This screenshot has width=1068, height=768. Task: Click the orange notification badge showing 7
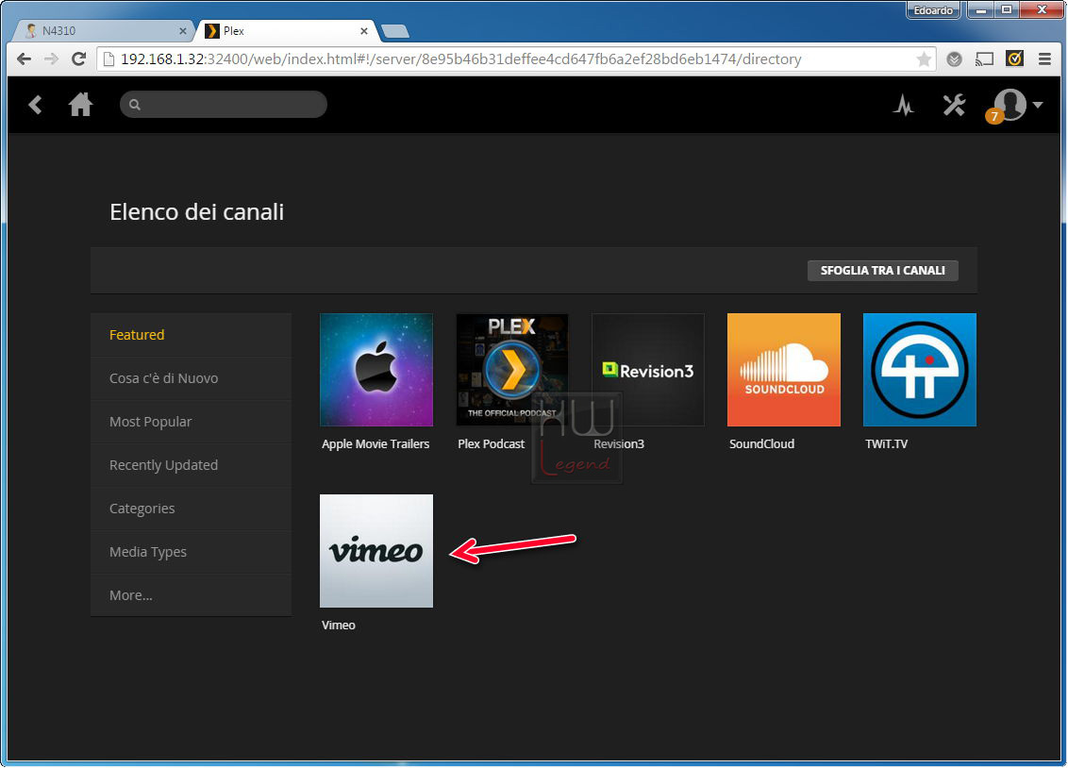point(993,116)
